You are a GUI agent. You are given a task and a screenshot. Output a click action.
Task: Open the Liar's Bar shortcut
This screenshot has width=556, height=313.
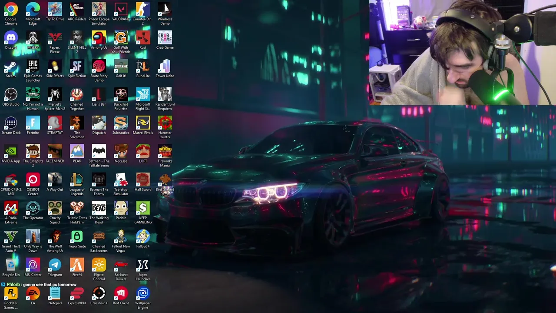point(99,94)
